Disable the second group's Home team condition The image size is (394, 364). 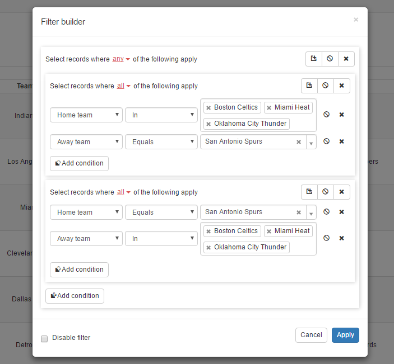coord(326,212)
